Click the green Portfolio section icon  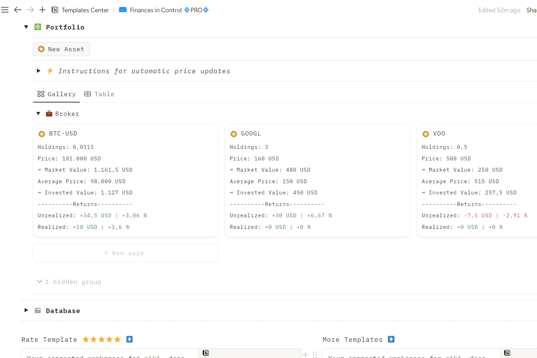(x=38, y=27)
